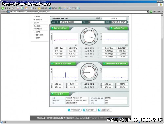The image size is (164, 124).
Task: Click the IE Forward arrow button
Action: click(x=12, y=8)
